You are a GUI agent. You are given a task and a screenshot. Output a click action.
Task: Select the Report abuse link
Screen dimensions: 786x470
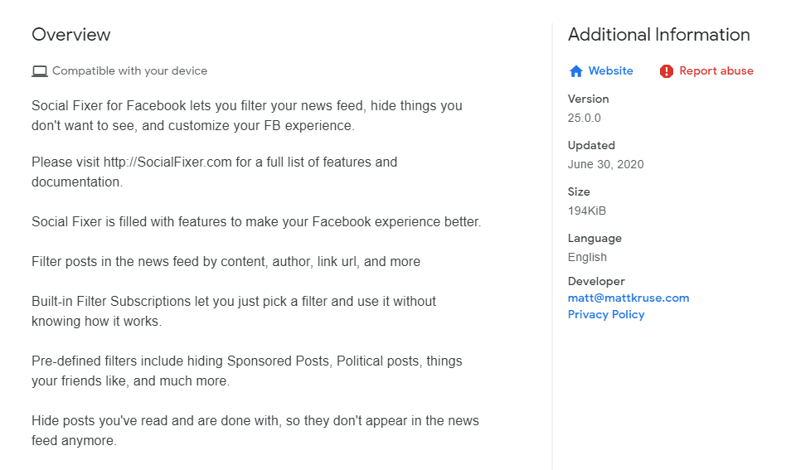tap(716, 70)
